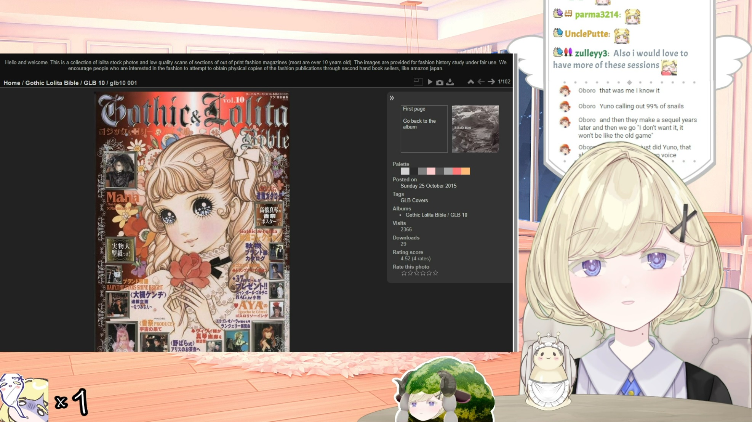Screen dimensions: 752x422
Task: Select the pink palette swatch
Action: coord(431,171)
